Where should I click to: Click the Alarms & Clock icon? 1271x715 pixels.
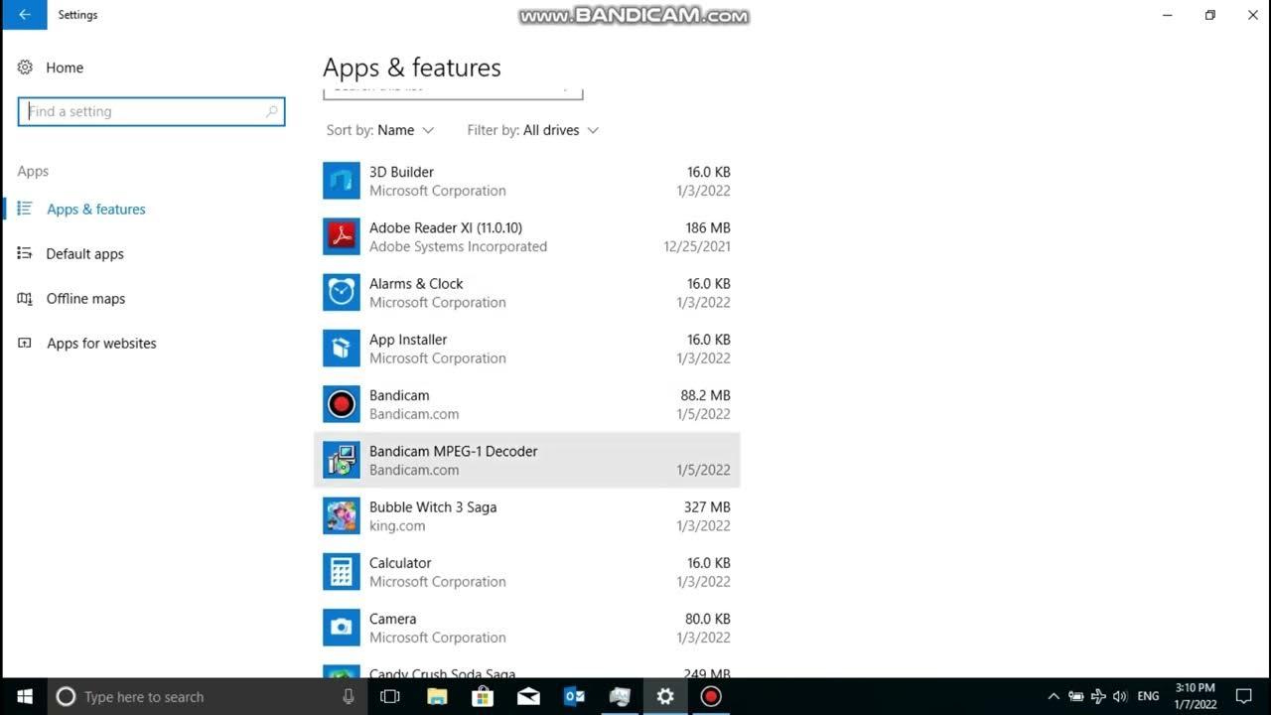[342, 292]
